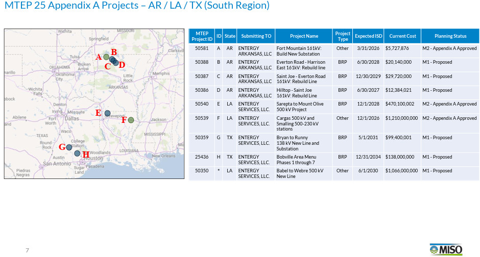The height and width of the screenshot is (257, 480).
Task: Click the Planning Status column header
Action: tap(450, 36)
